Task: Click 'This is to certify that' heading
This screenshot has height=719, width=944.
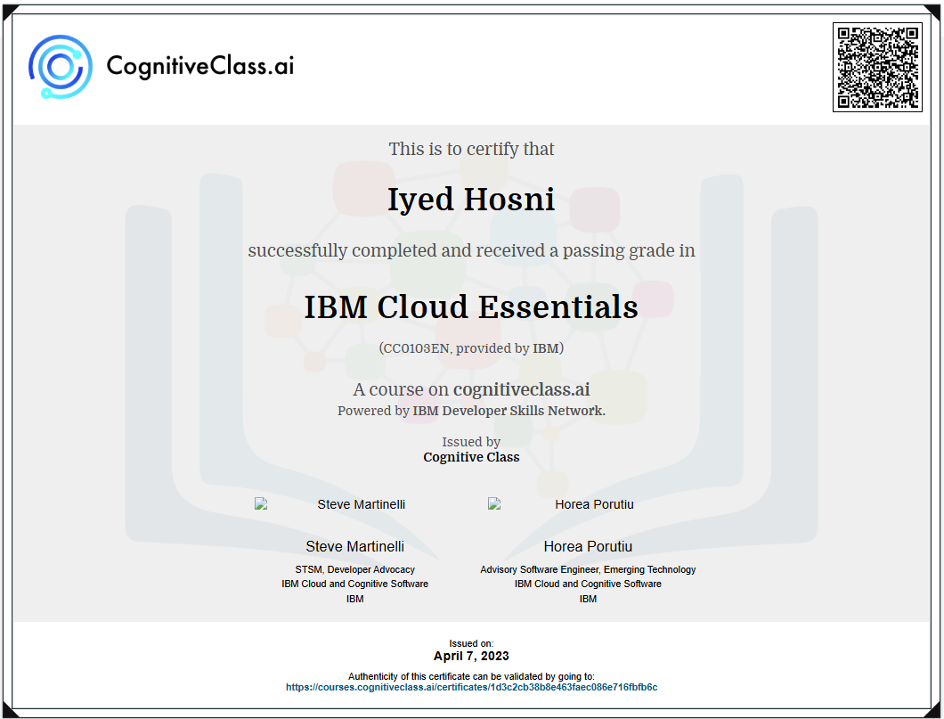Action: point(471,149)
